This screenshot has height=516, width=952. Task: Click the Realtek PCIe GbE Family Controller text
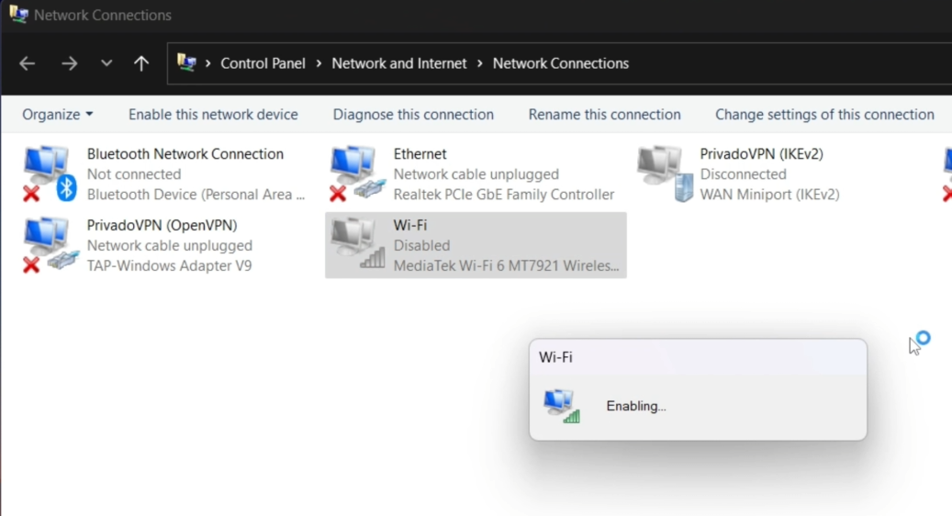pos(504,195)
